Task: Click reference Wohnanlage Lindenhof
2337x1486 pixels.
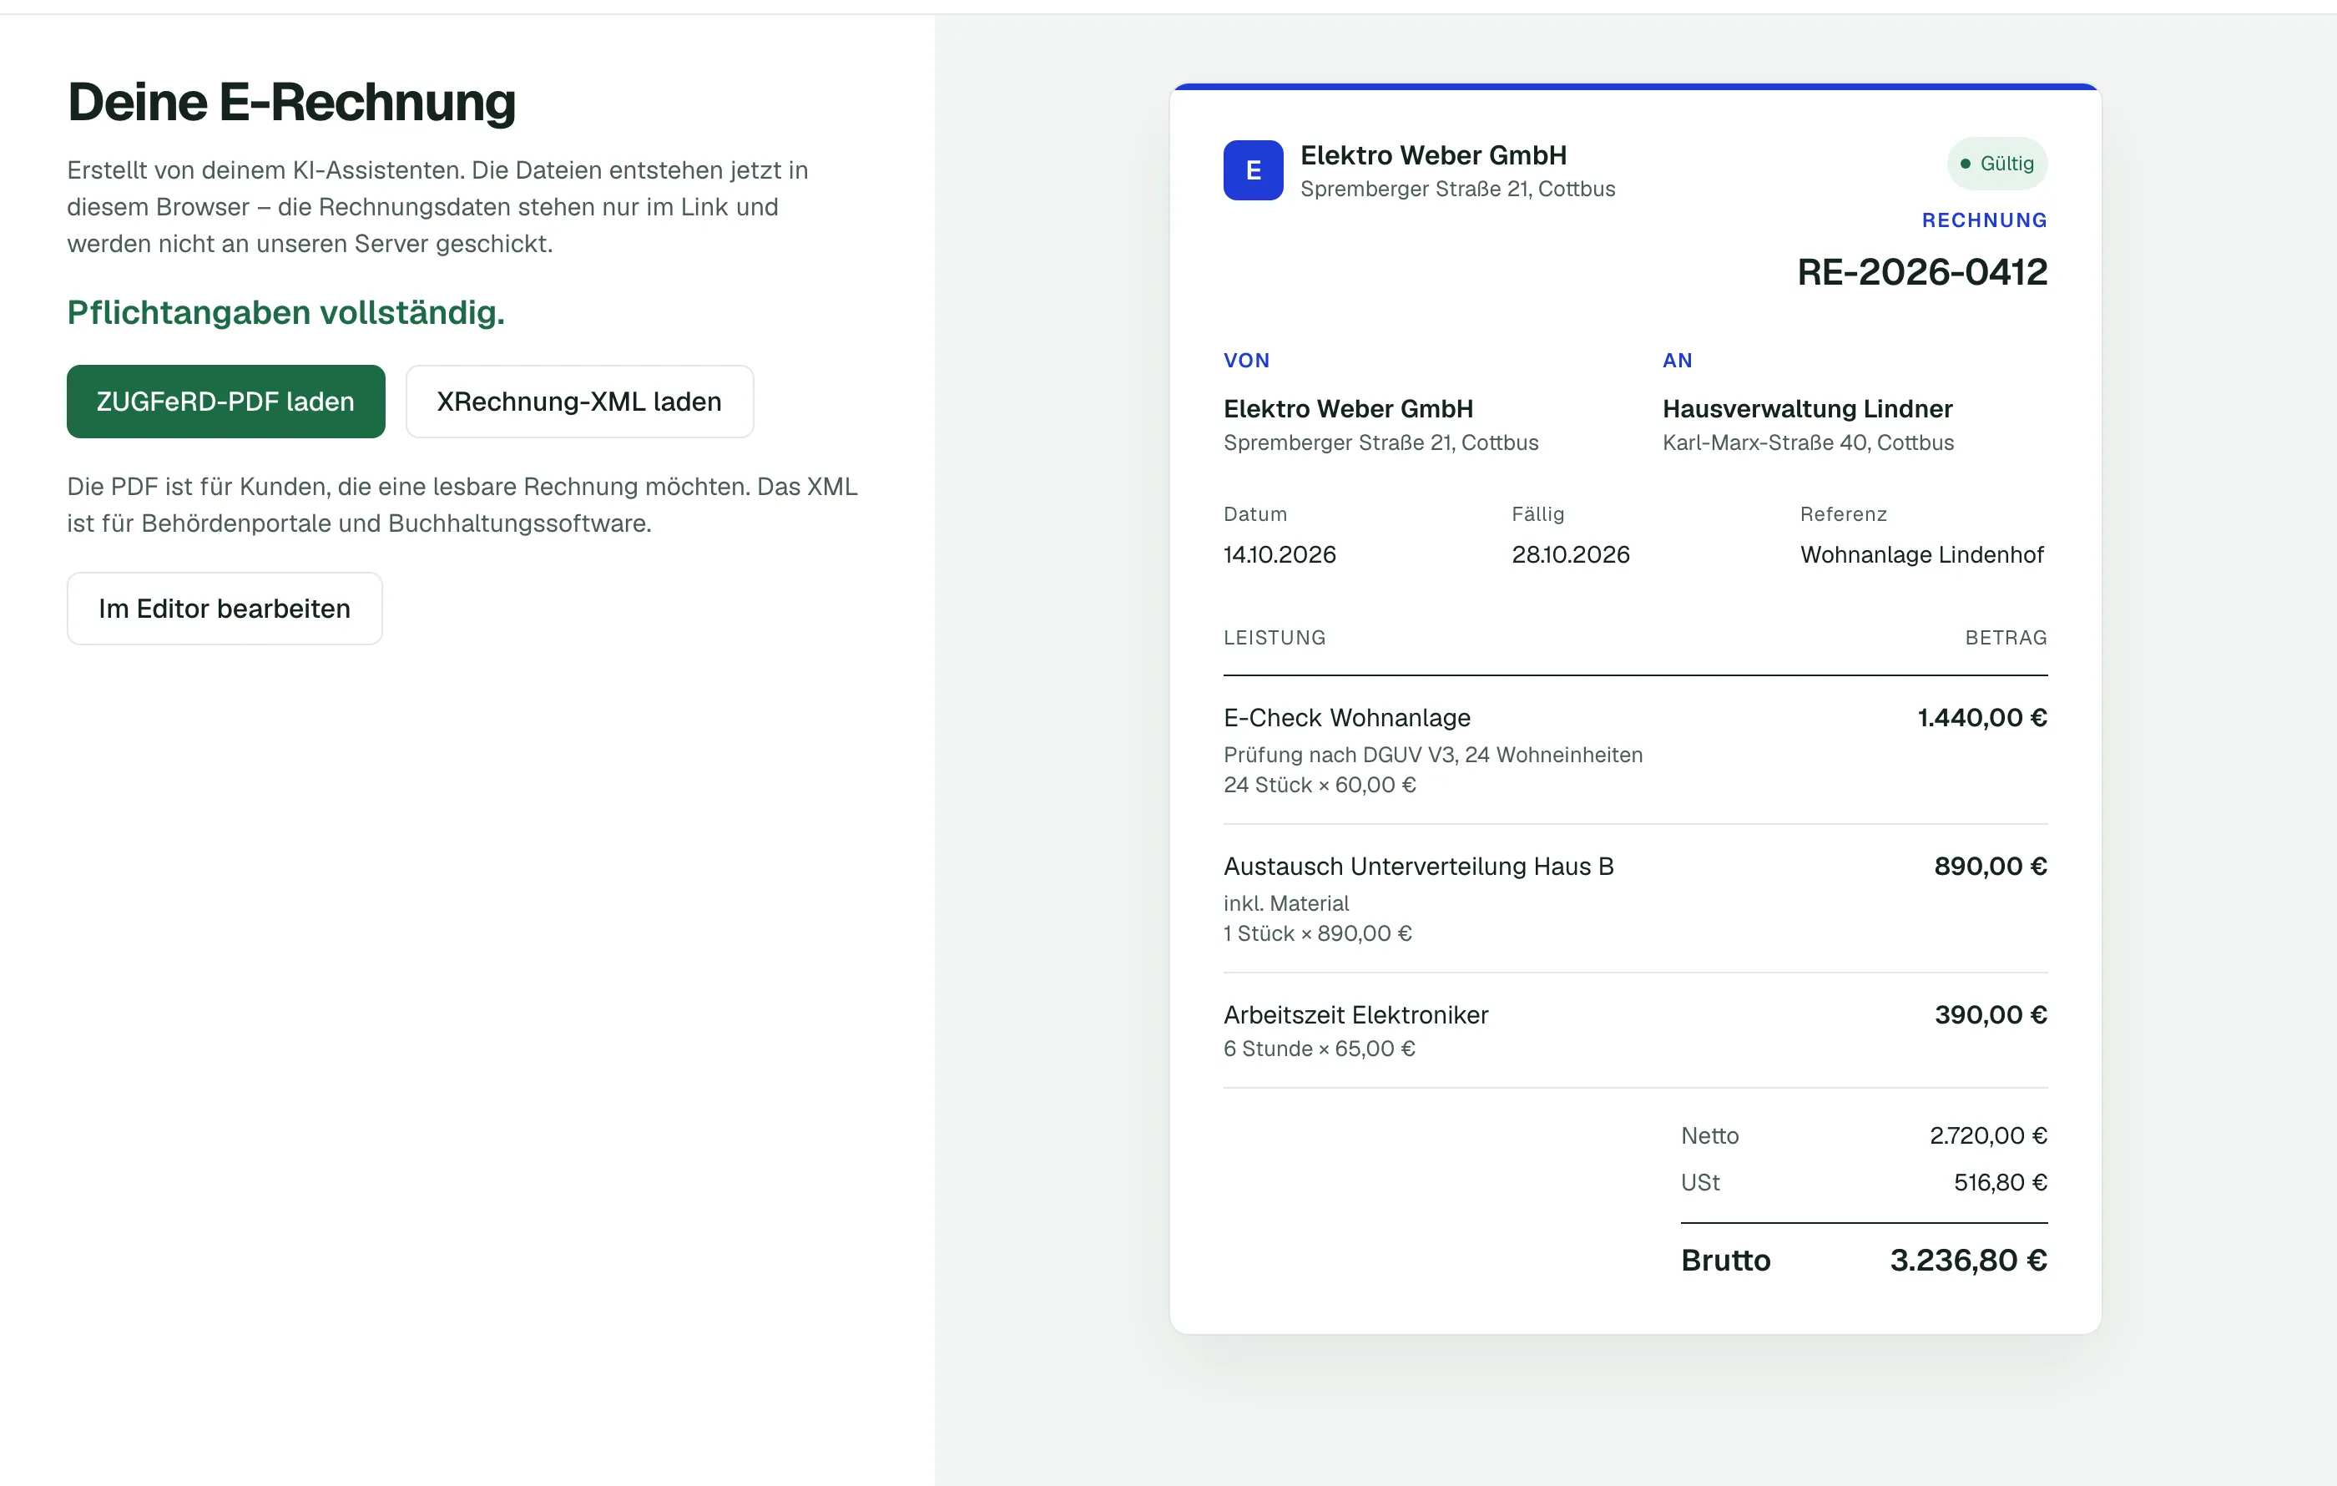Action: point(1921,554)
